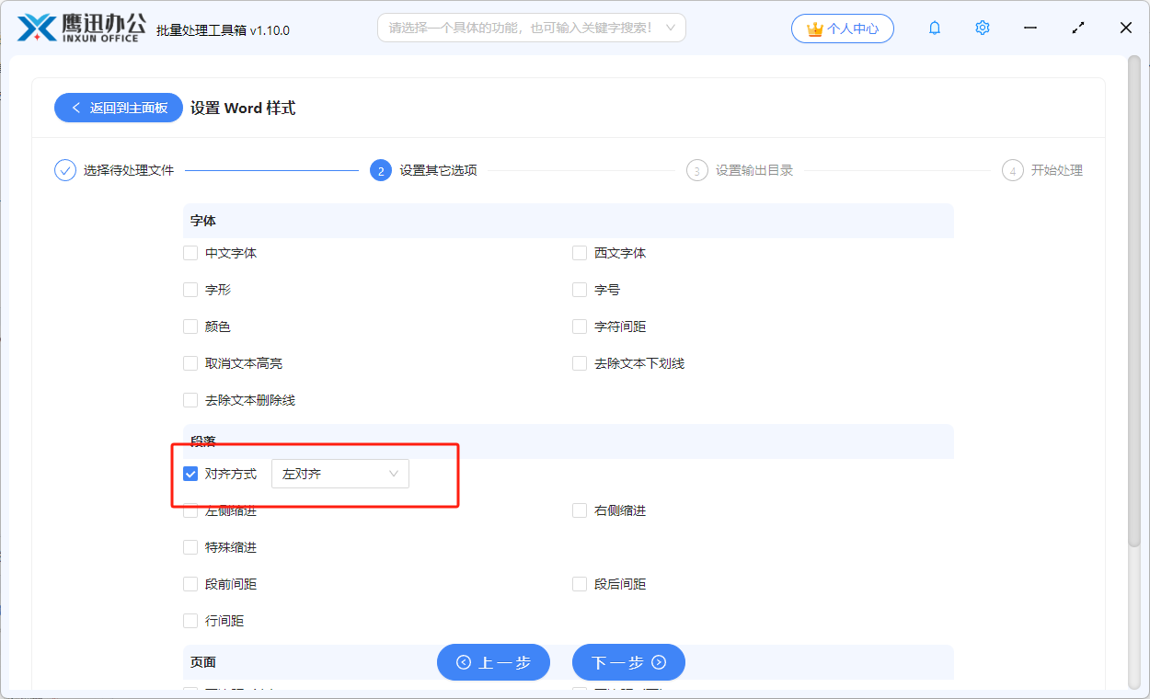Viewport: 1150px width, 699px height.
Task: Click the 返回到主面板 button
Action: click(x=119, y=108)
